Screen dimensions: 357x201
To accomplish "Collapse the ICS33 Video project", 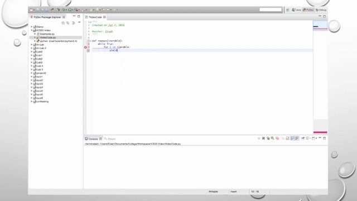I will pos(32,30).
